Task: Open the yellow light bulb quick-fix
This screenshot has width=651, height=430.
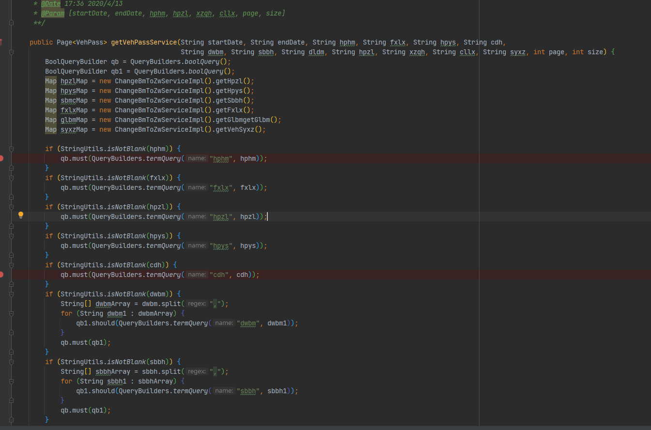Action: click(21, 215)
